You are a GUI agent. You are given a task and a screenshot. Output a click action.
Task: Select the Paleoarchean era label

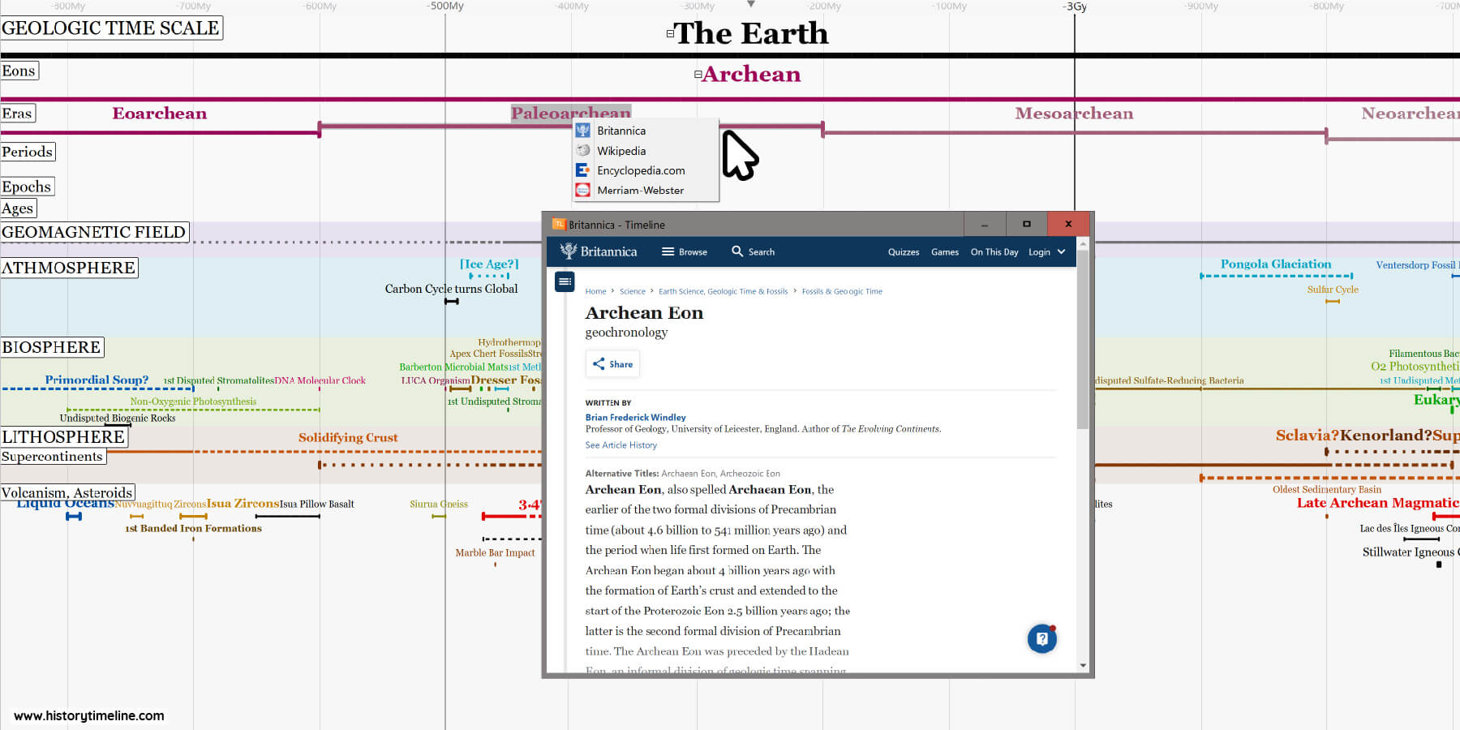point(570,114)
